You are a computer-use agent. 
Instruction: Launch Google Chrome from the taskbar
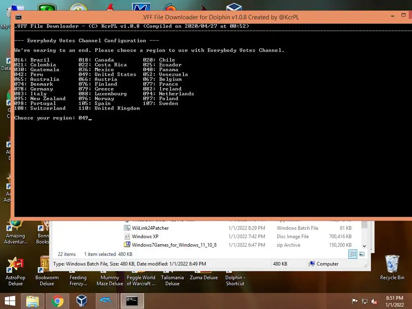coord(57,301)
